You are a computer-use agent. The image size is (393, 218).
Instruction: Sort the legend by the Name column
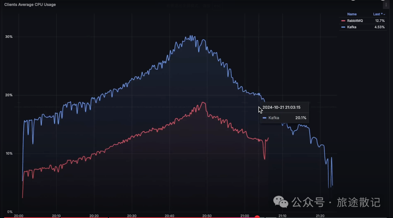352,14
